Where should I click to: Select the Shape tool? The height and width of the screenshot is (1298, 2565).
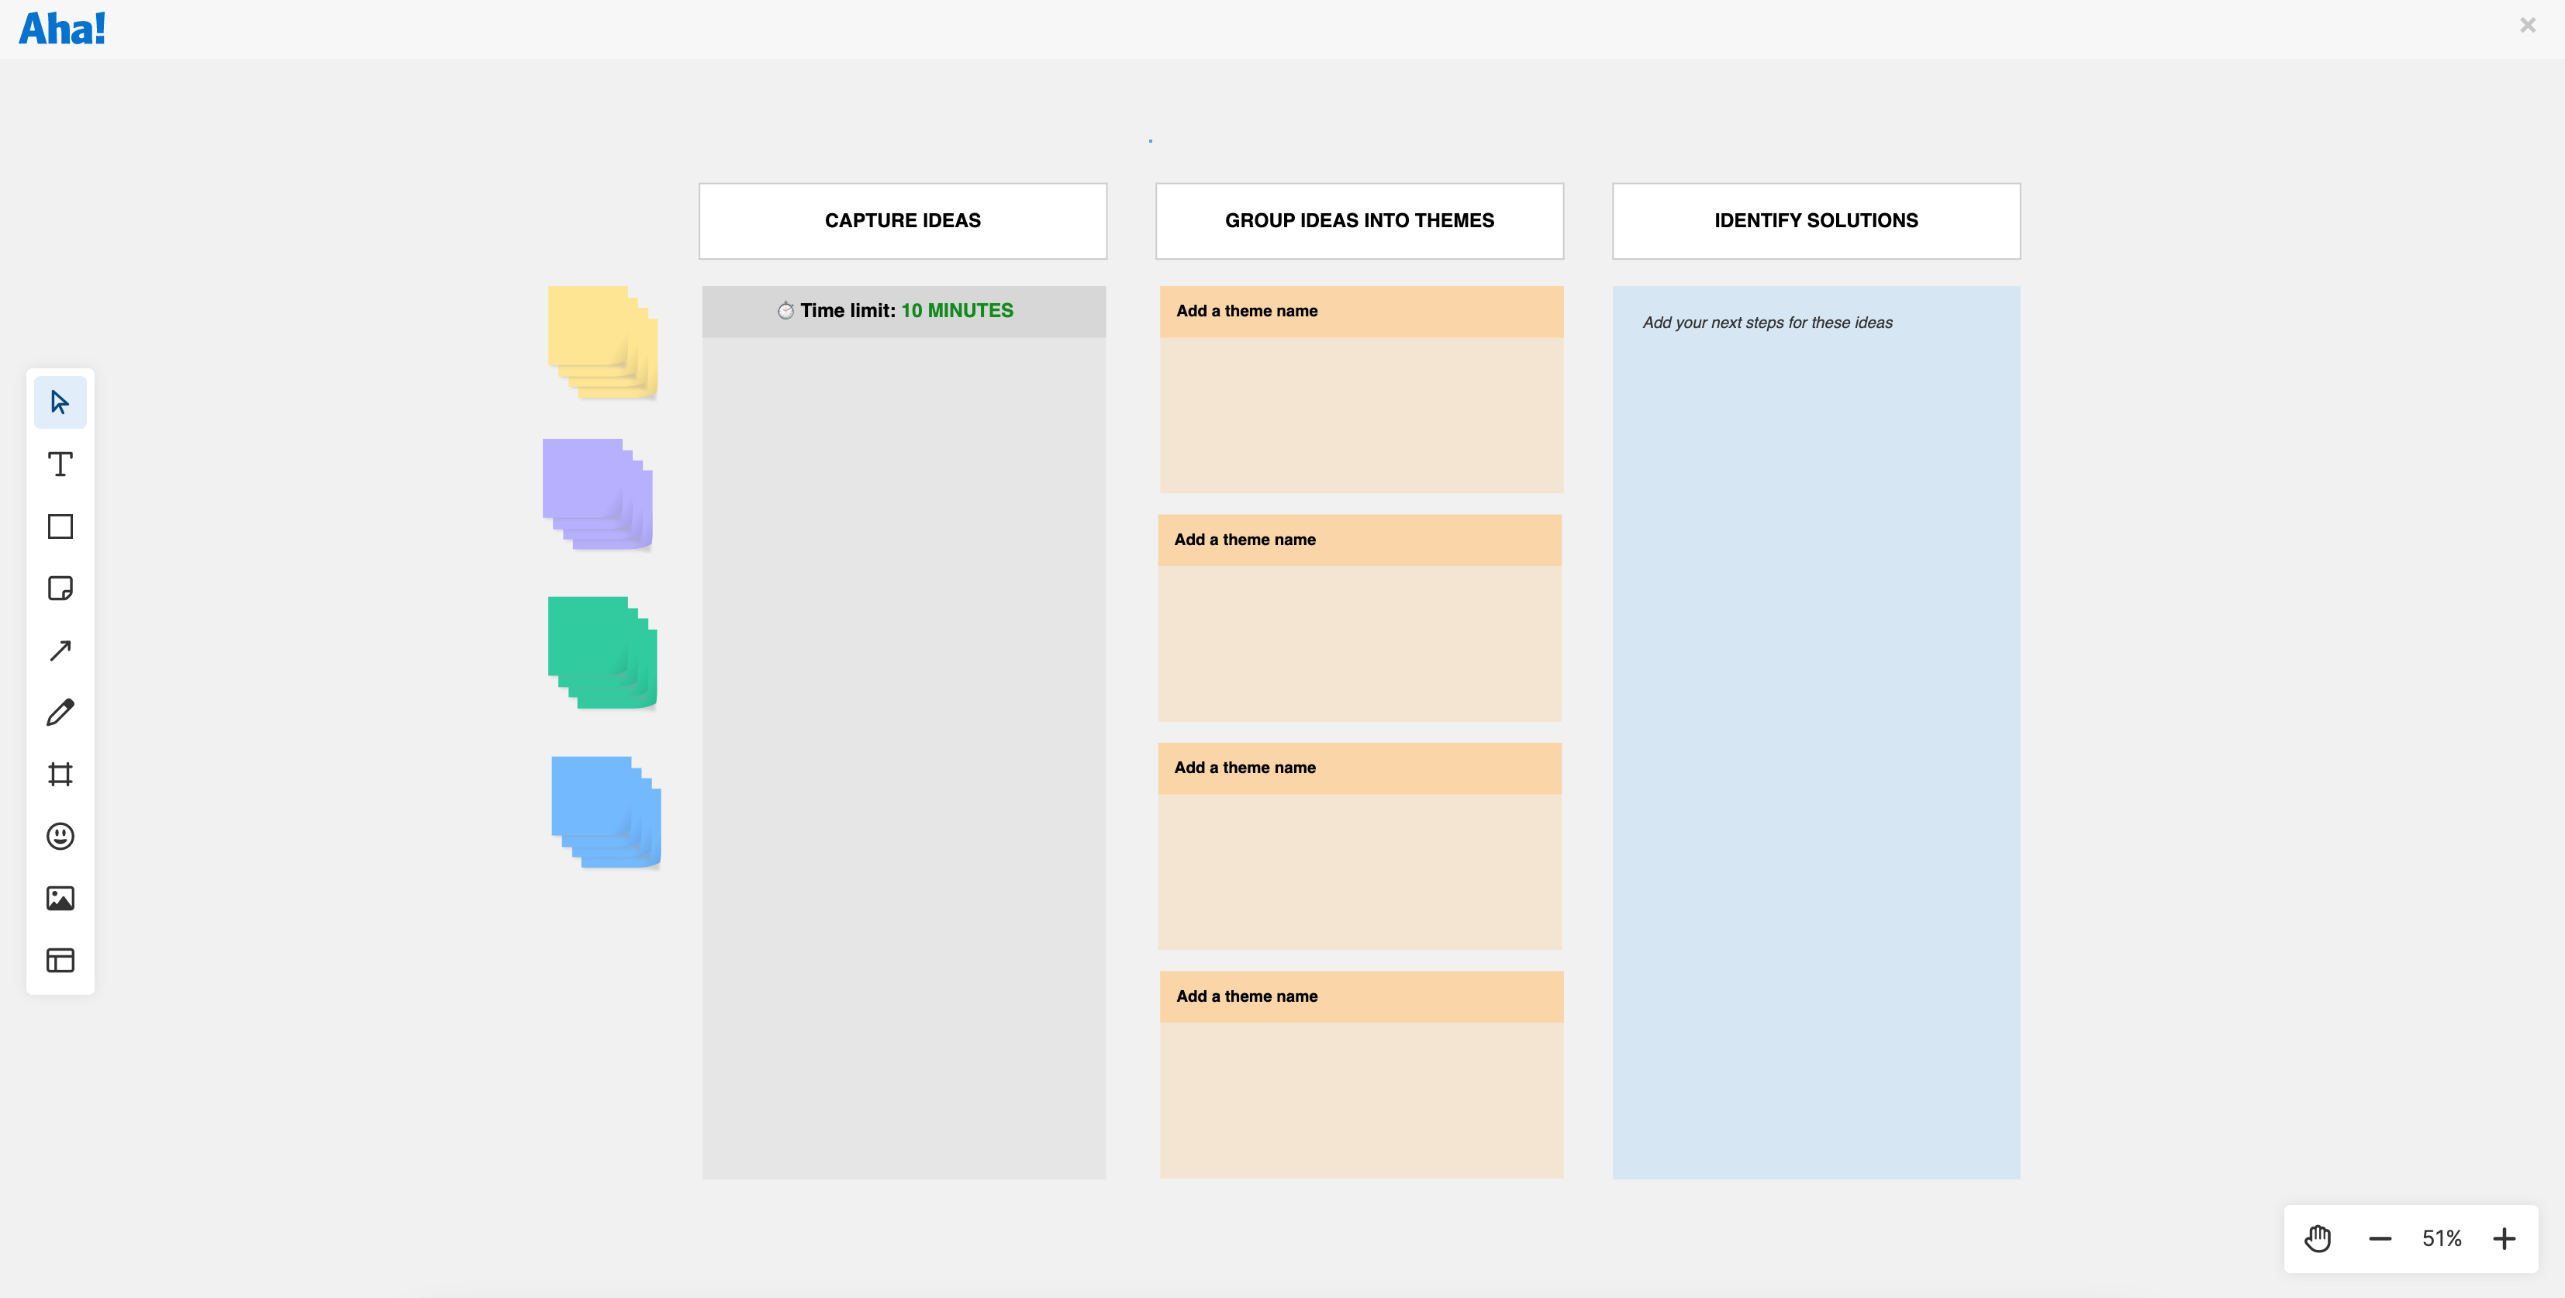coord(60,526)
